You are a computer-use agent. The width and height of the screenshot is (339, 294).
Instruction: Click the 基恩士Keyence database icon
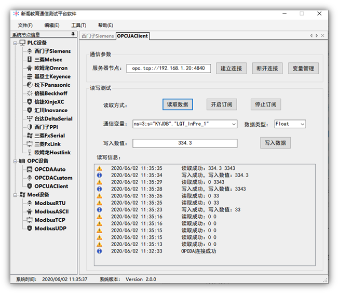coord(30,76)
